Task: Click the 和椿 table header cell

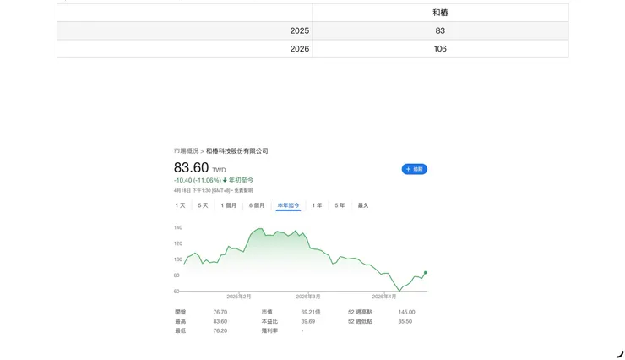Action: (x=440, y=13)
